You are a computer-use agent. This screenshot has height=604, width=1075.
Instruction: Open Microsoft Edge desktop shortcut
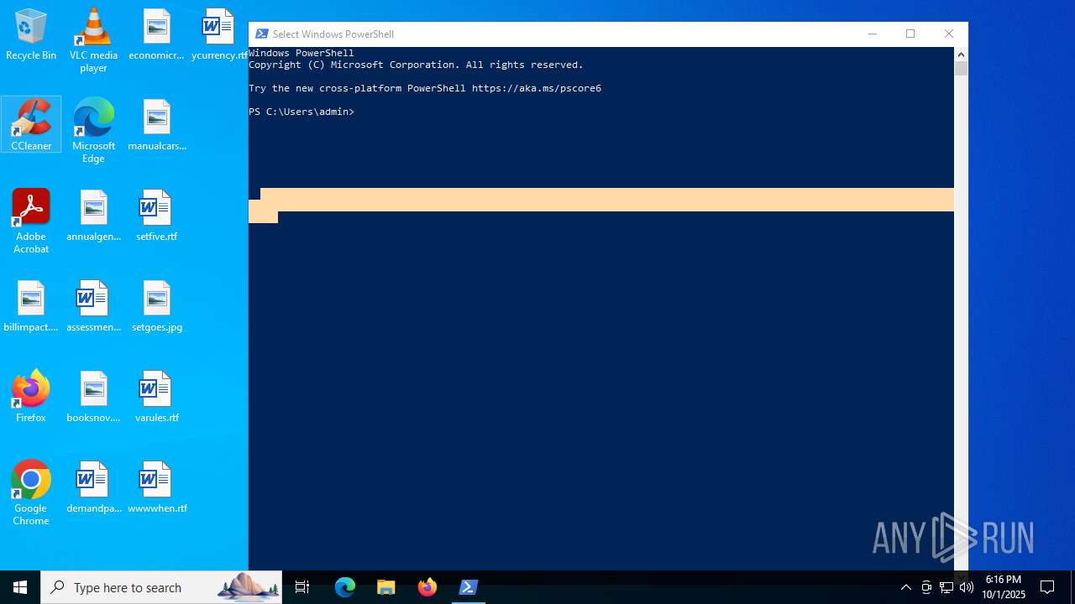93,130
